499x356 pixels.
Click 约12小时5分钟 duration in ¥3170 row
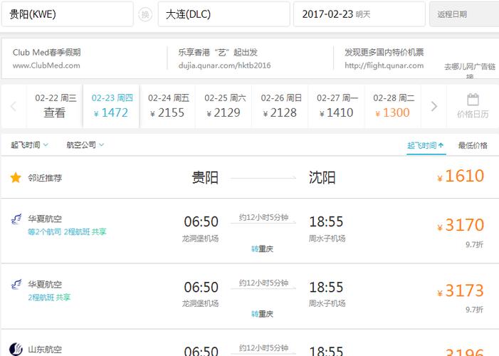coord(263,217)
